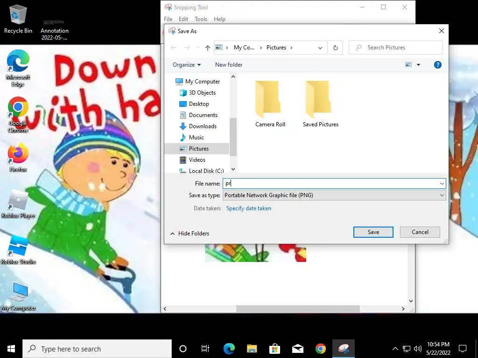Open the Save as type dropdown

click(x=334, y=195)
